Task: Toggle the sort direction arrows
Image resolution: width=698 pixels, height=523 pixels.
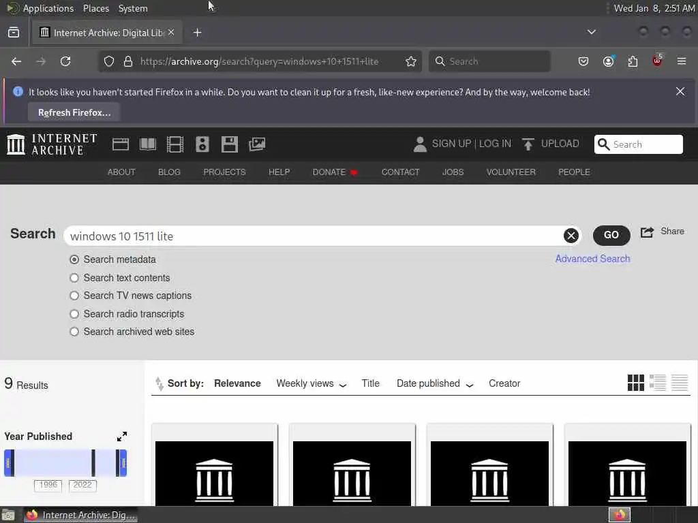Action: pyautogui.click(x=159, y=383)
